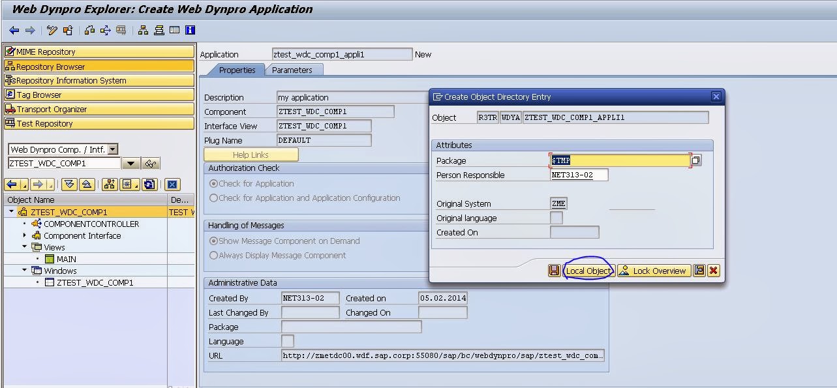Click the Help icon on the toolbar

(189, 30)
